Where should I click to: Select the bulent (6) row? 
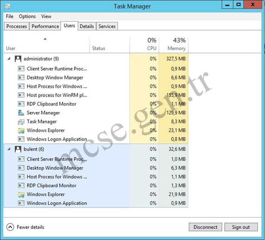pyautogui.click(x=96, y=149)
